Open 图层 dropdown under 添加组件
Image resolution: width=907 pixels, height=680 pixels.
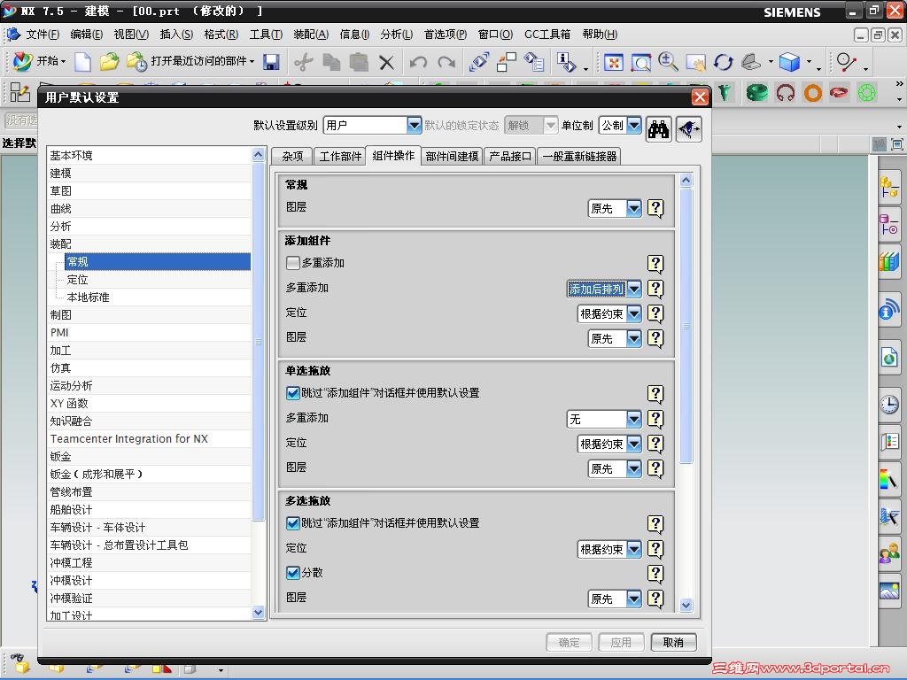[634, 338]
